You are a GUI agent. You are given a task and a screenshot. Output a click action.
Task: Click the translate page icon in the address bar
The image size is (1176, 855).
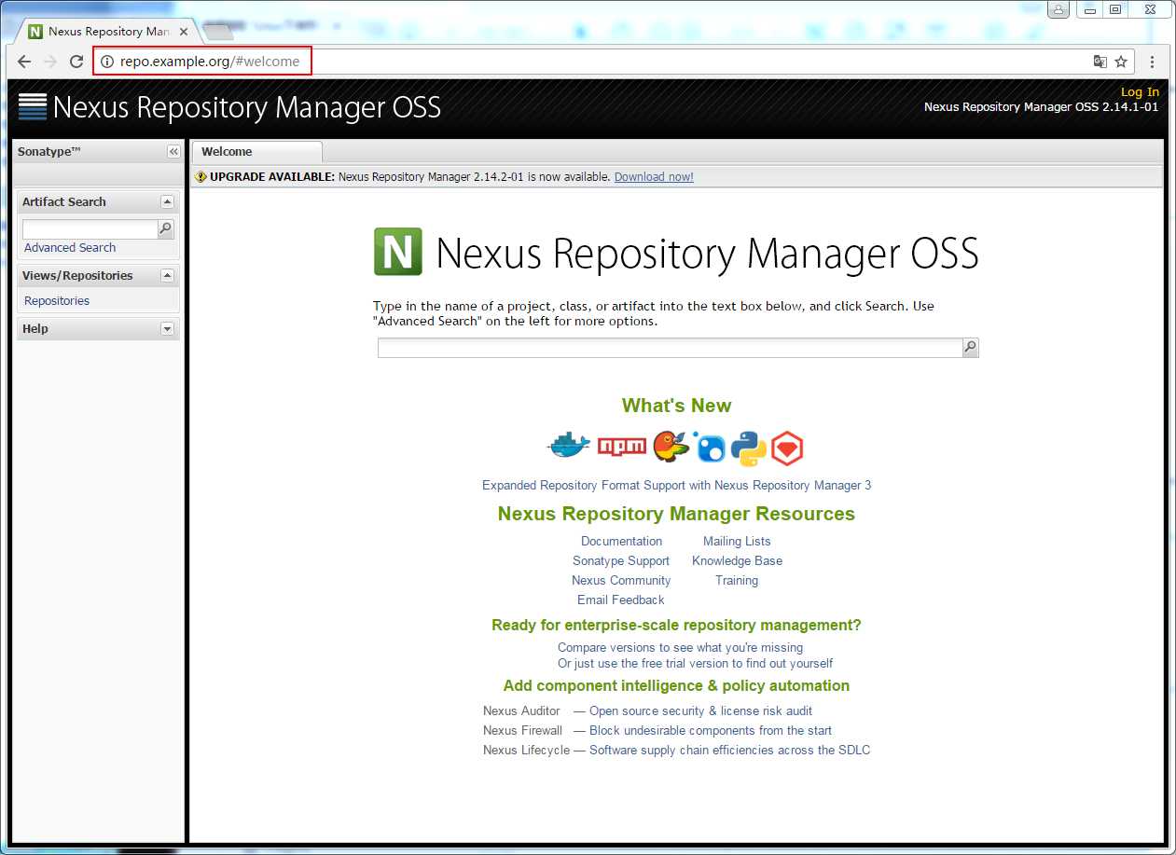[x=1100, y=62]
